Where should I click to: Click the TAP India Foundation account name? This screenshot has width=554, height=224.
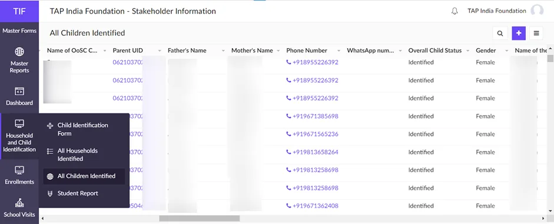click(x=497, y=11)
